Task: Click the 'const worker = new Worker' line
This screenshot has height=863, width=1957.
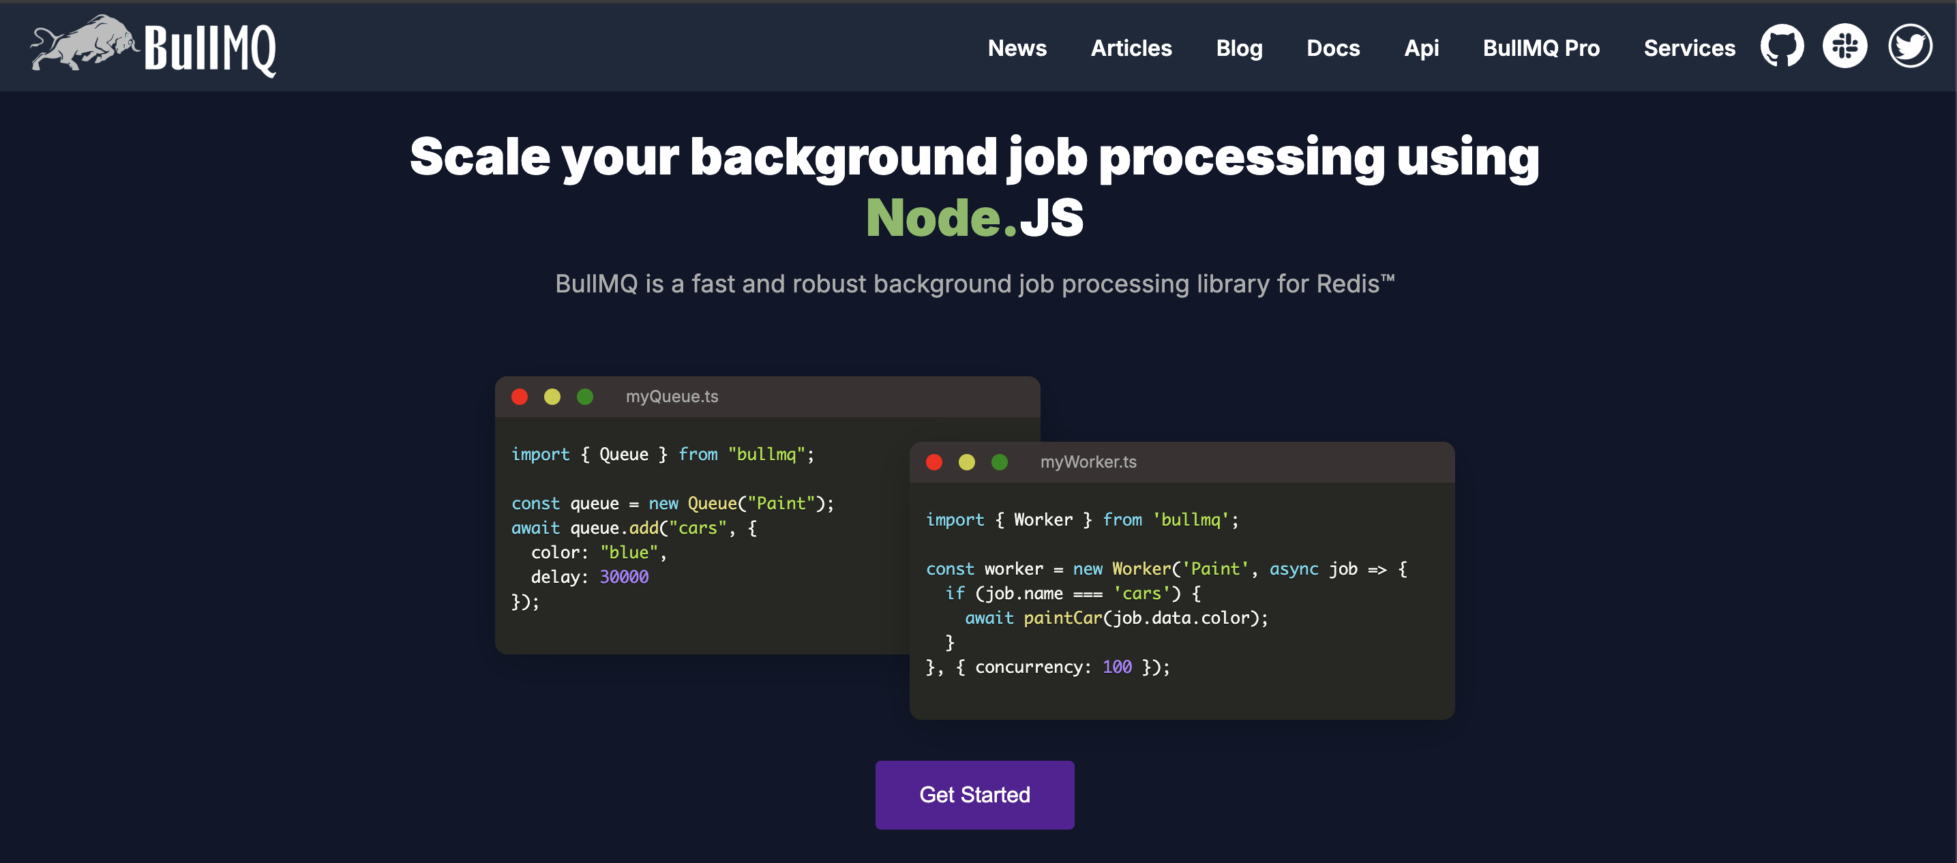Action: coord(1166,569)
